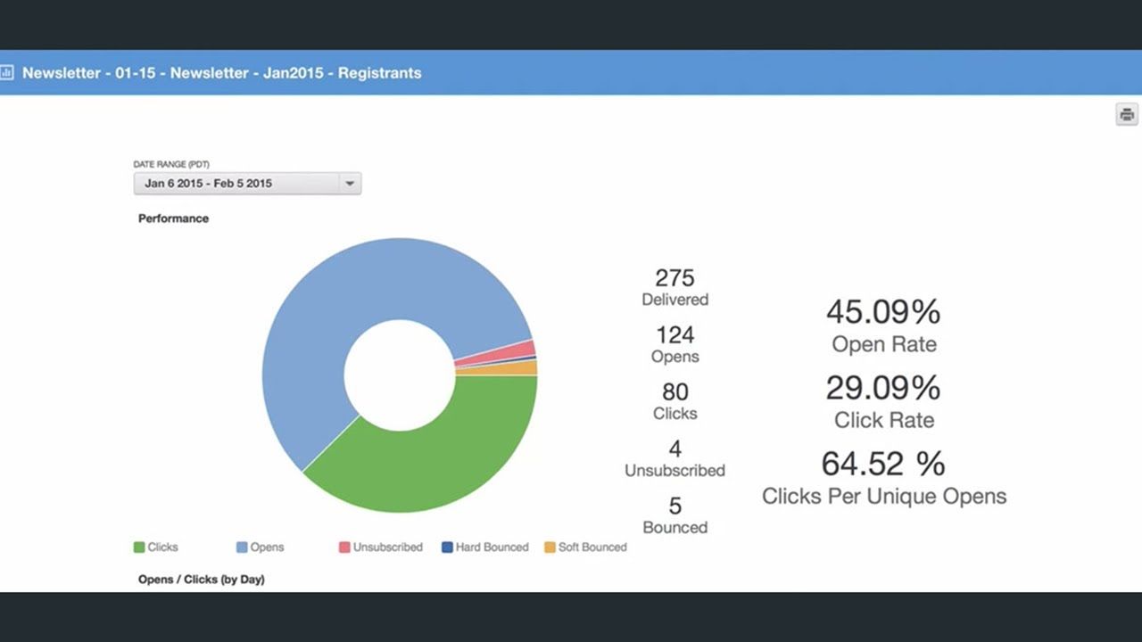Click the printer icon to print report
Screen dimensions: 1142x642
[x=1127, y=114]
